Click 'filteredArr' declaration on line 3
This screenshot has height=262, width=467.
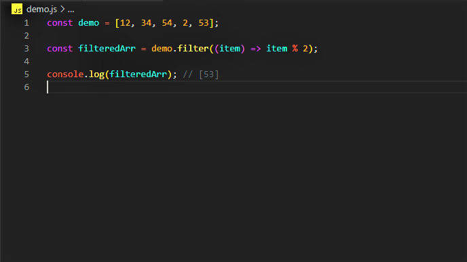[x=107, y=49]
